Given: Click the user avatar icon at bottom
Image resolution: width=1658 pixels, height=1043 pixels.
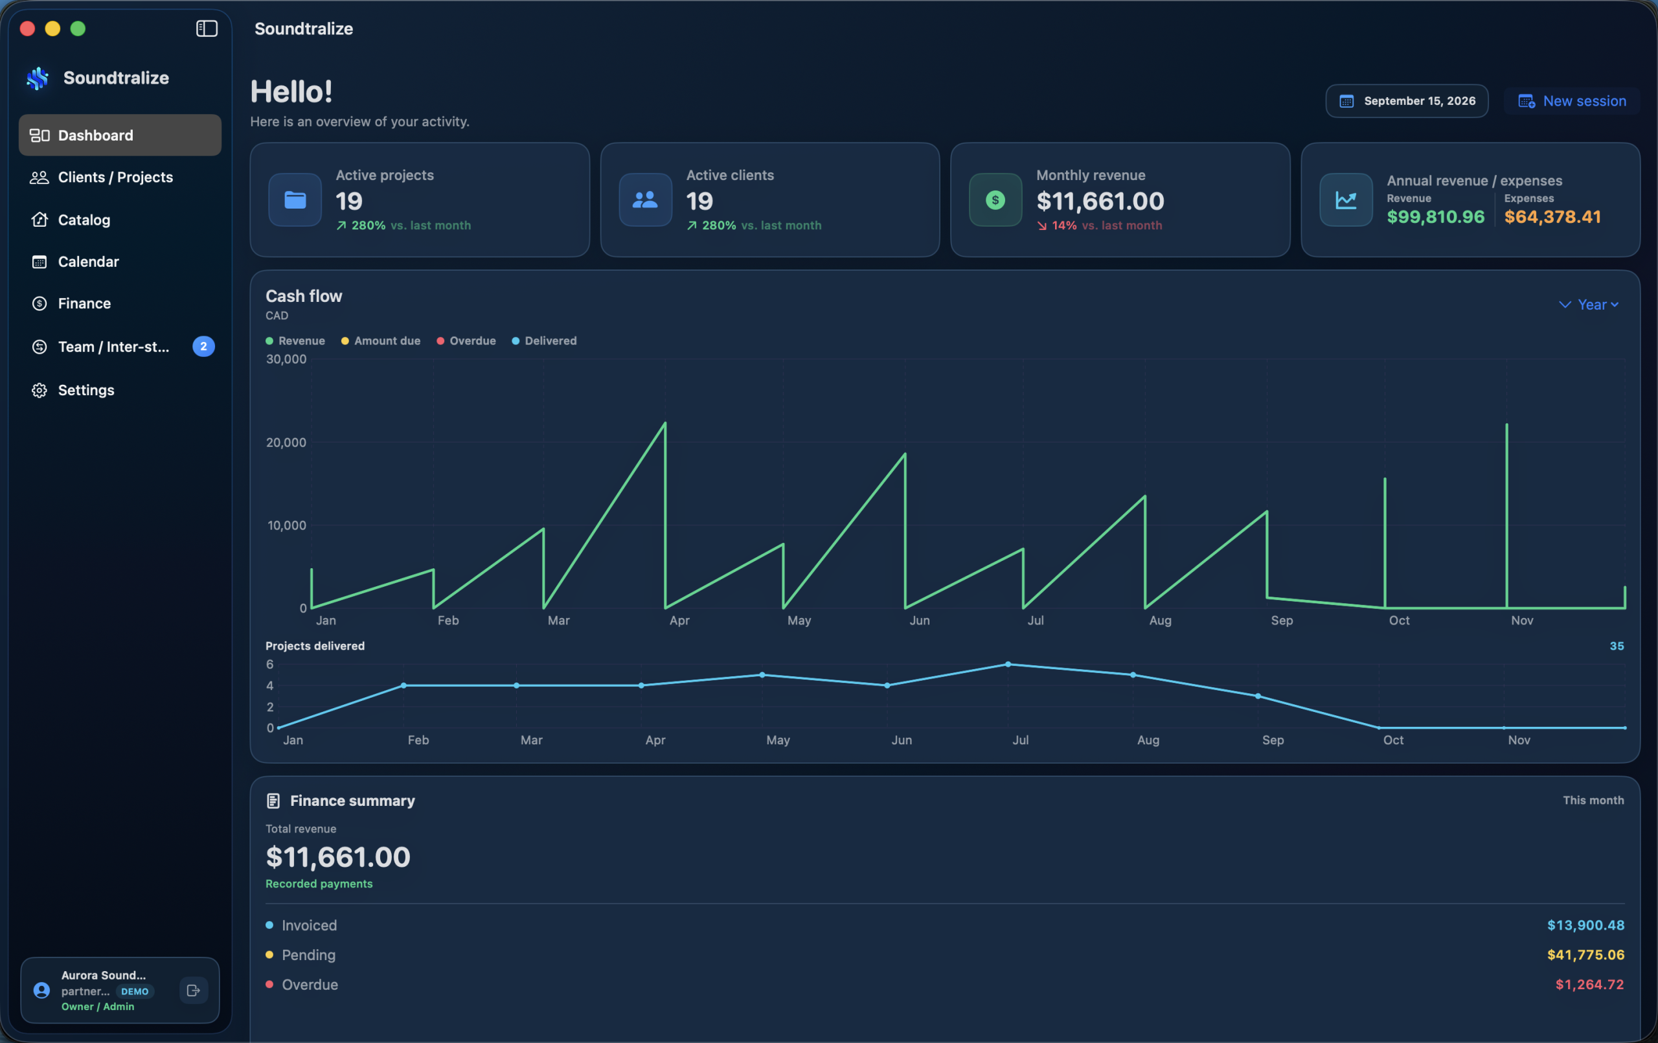Looking at the screenshot, I should (x=41, y=990).
